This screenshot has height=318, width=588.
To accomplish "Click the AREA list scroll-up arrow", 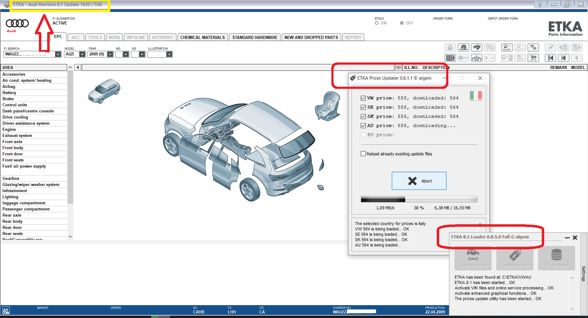I will pos(70,67).
